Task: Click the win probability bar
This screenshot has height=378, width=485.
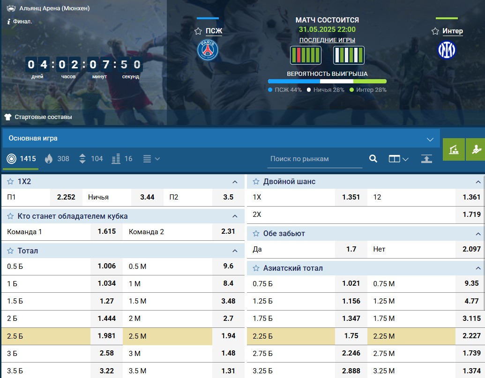Action: tap(327, 82)
